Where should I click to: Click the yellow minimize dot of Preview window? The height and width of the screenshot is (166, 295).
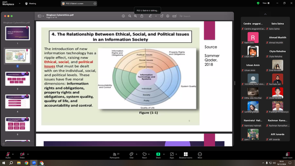click(8, 16)
